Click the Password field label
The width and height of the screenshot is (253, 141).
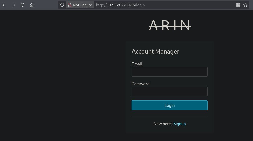click(141, 84)
